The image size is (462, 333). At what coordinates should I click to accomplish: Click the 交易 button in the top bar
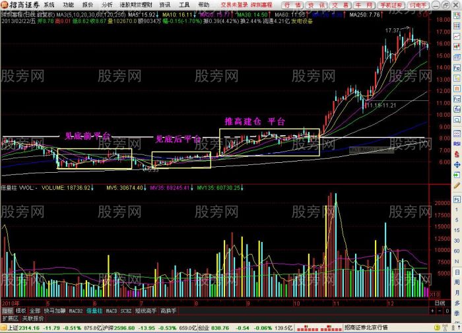(x=340, y=5)
